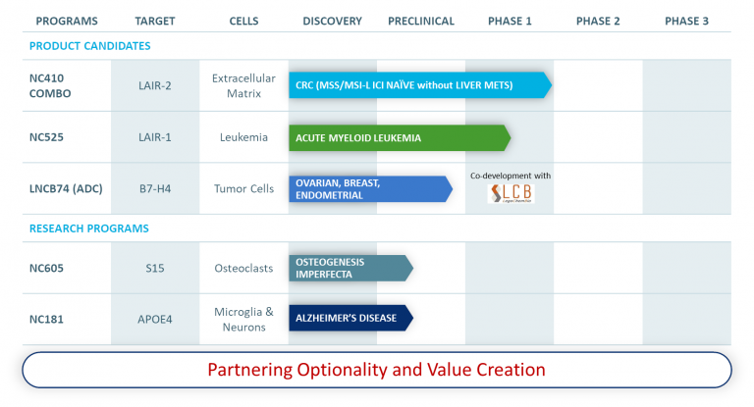Click the Osteogenesis Imperfecta bar
This screenshot has width=754, height=407.
click(x=351, y=268)
